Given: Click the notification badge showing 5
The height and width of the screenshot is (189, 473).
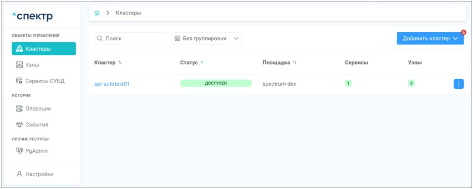Looking at the screenshot, I should pos(463,33).
